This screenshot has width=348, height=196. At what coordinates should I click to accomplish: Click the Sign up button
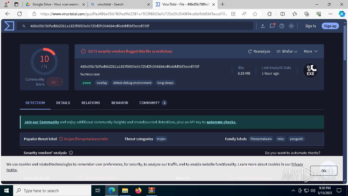[330, 26]
